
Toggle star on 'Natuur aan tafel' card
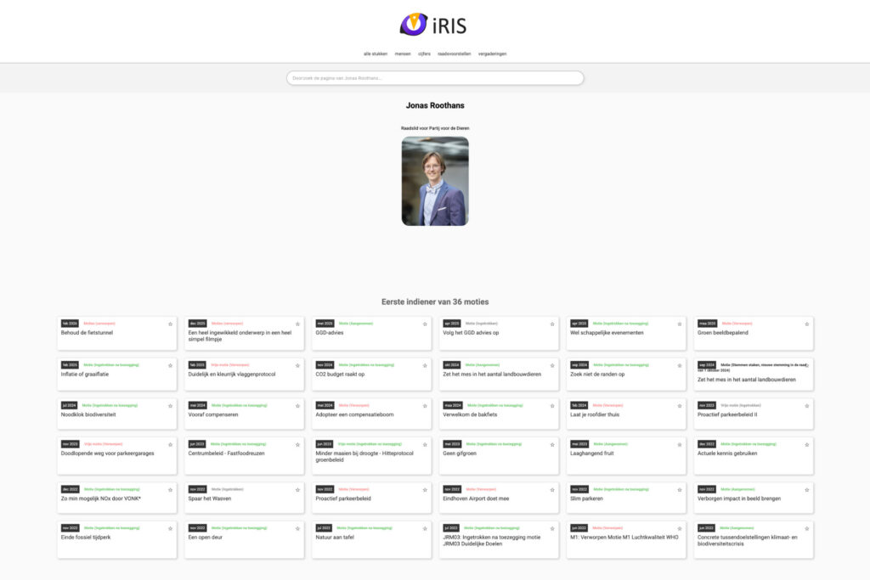tap(425, 528)
